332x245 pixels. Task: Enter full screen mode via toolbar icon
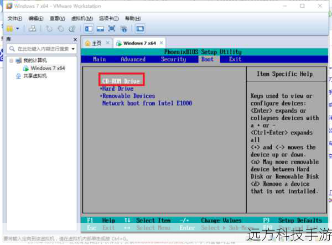112,29
